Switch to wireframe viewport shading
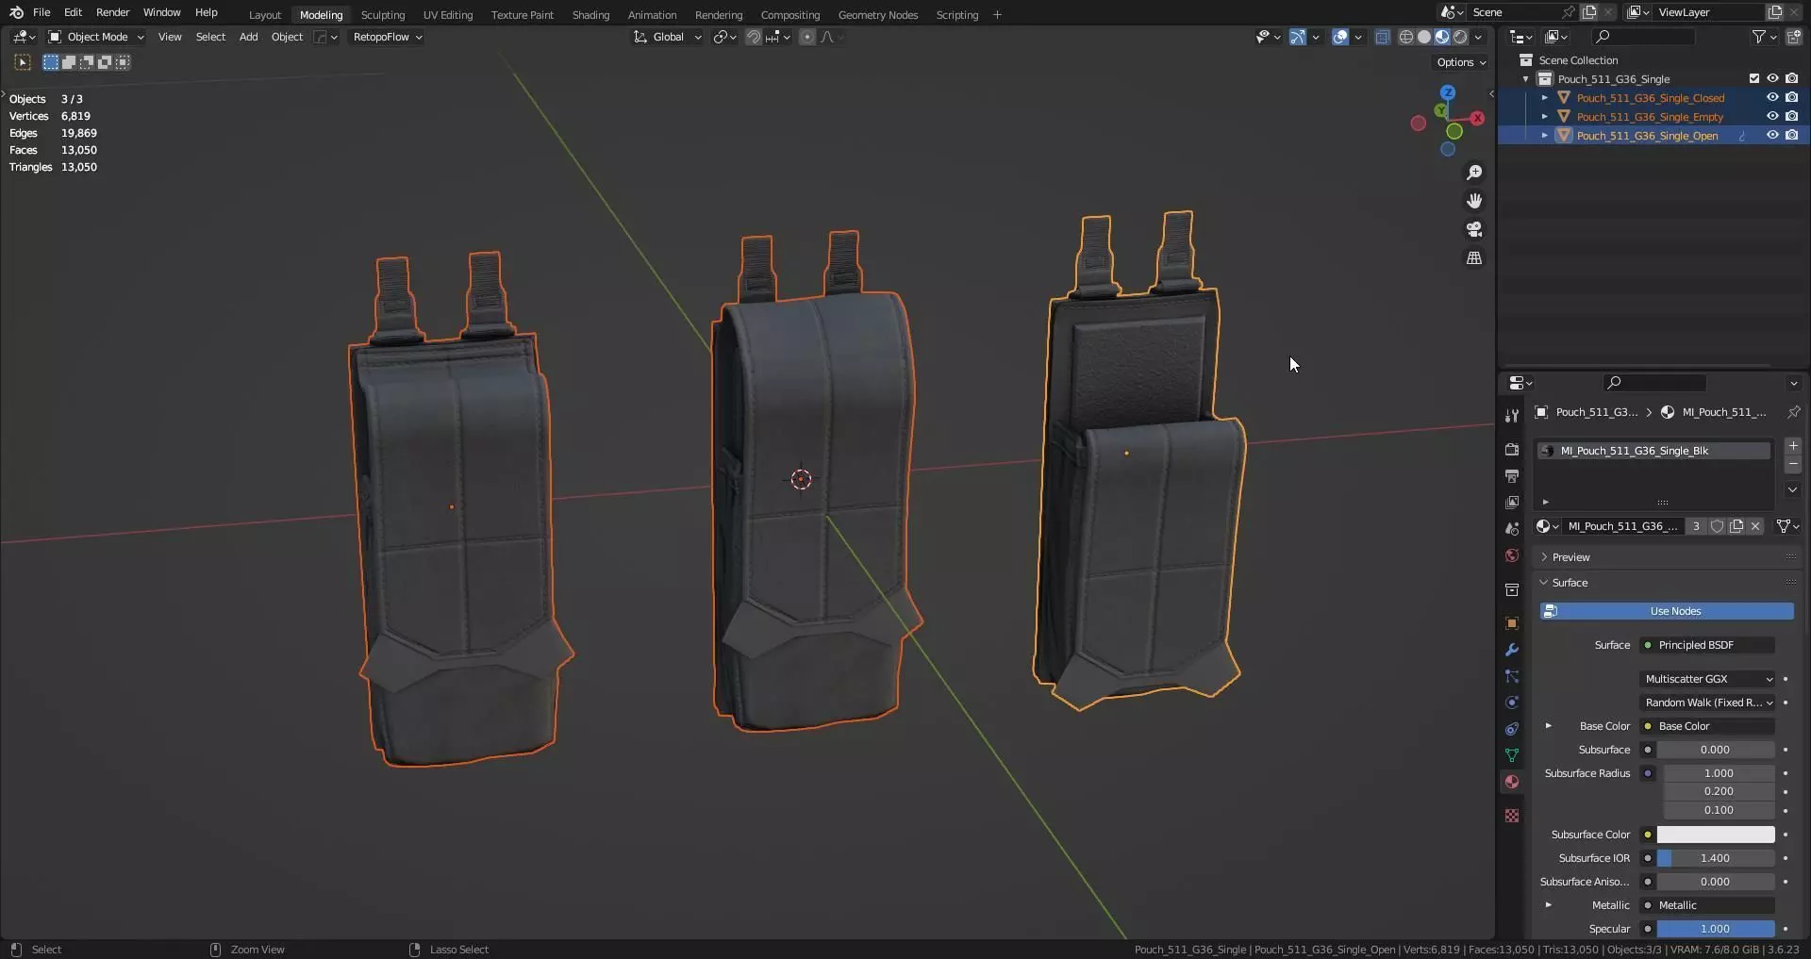 tap(1406, 37)
